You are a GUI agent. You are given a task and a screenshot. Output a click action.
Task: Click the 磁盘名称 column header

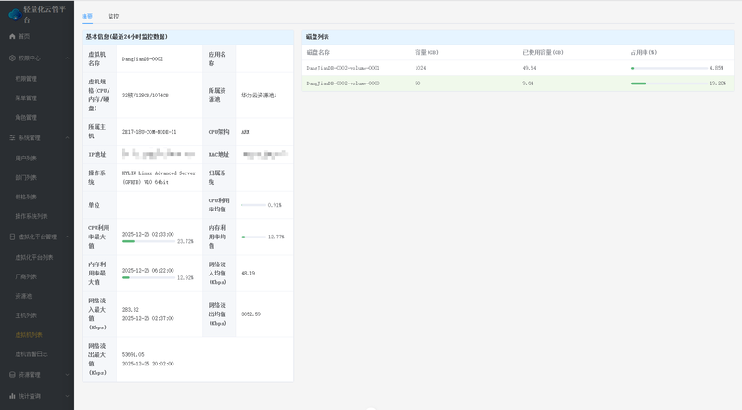(x=318, y=52)
